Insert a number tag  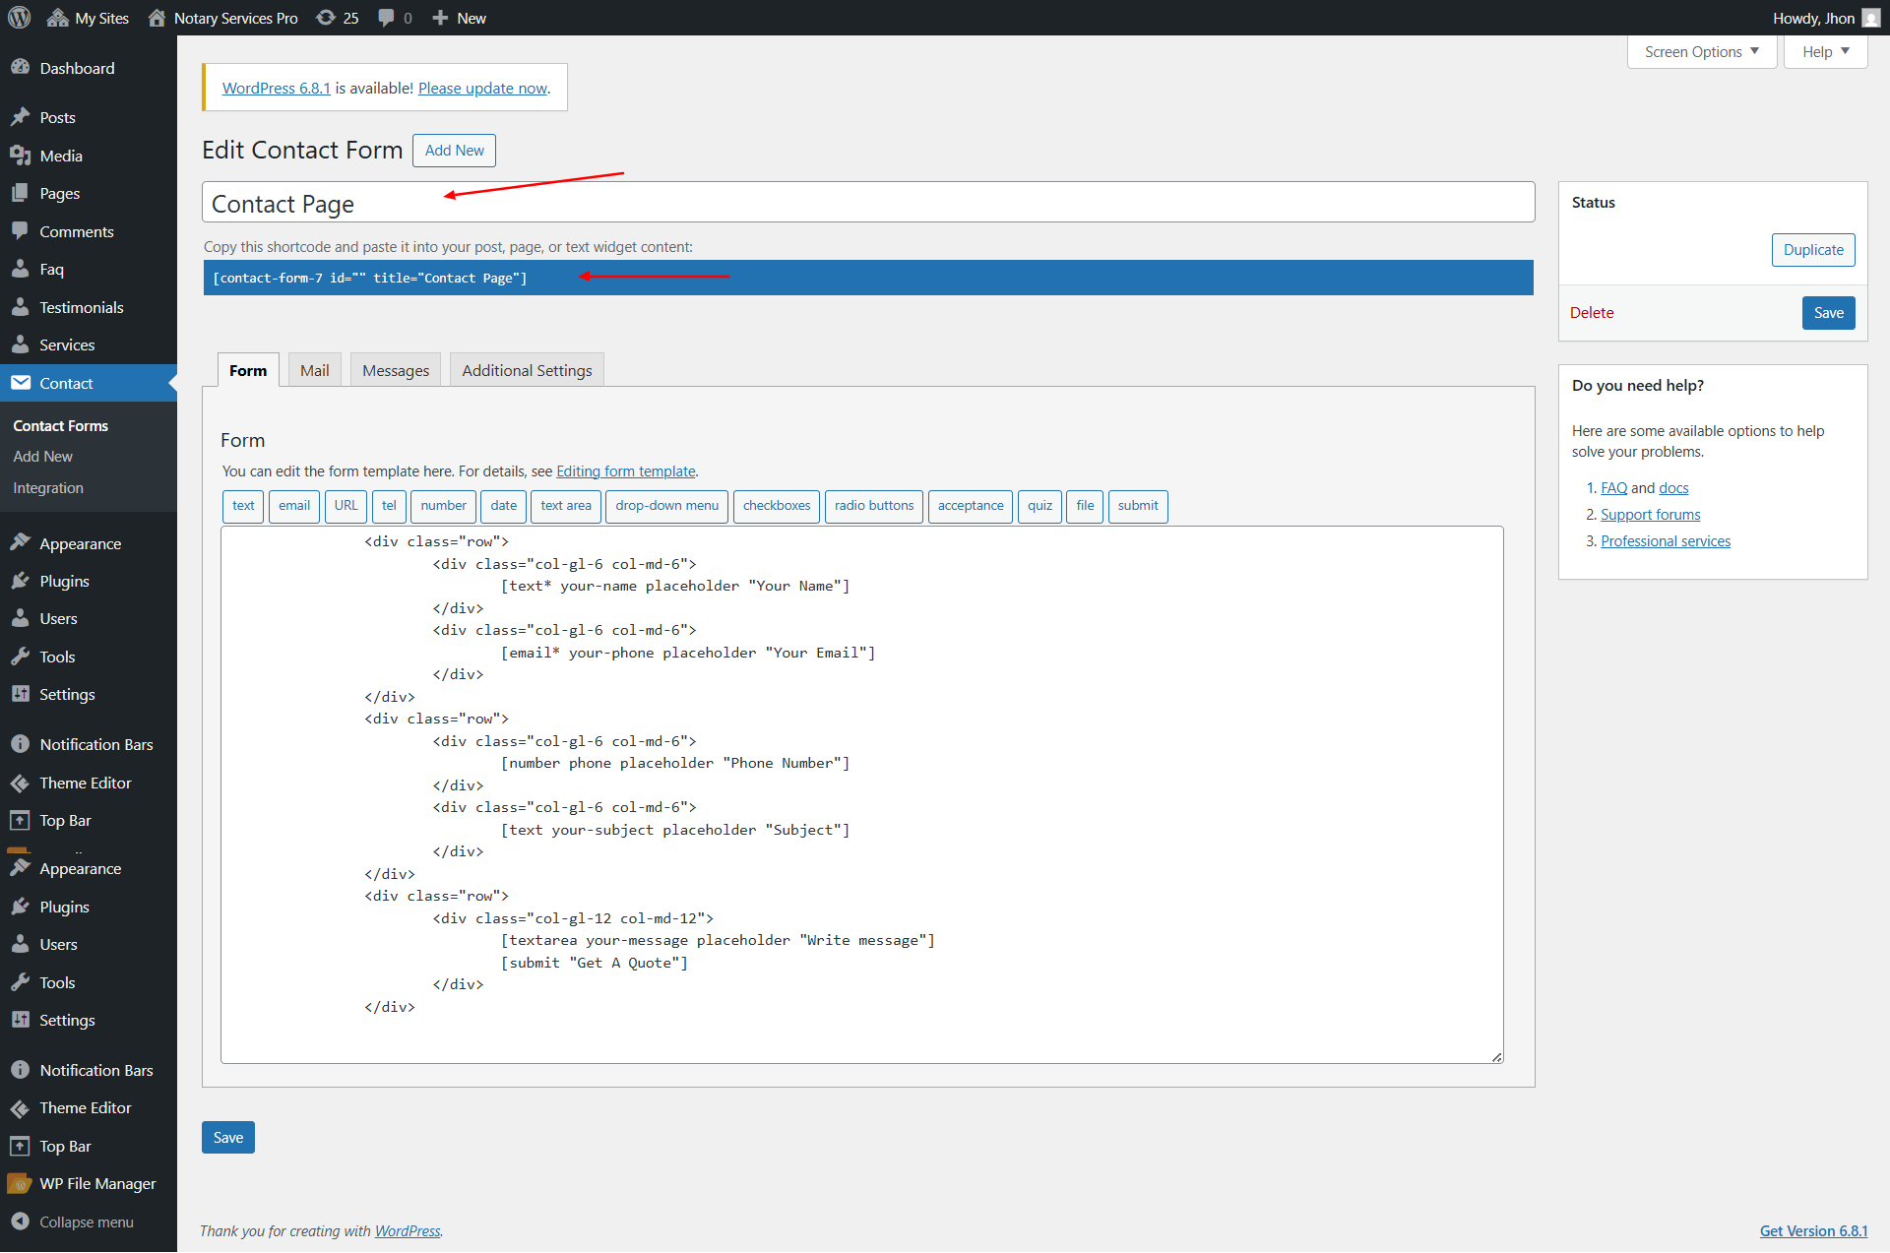(x=444, y=506)
